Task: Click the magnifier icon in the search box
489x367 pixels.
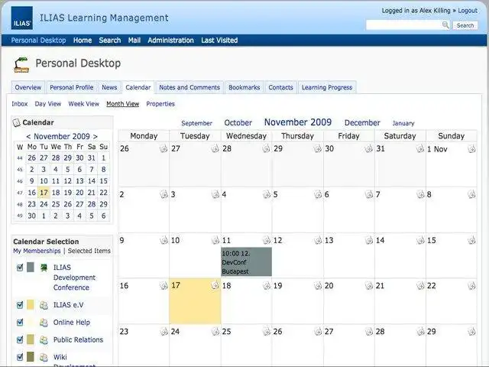Action: [445, 24]
